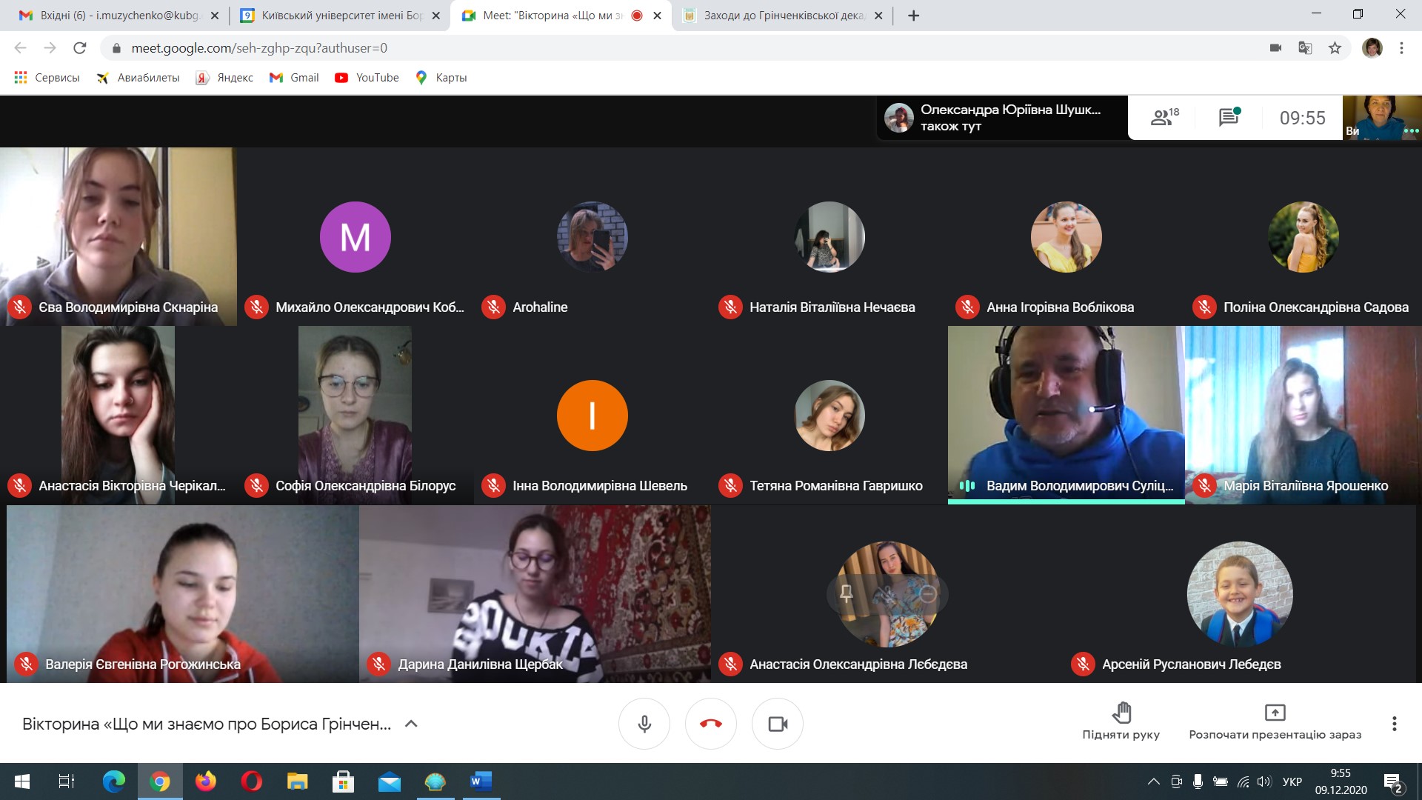Click the red hang-up call button

point(710,724)
